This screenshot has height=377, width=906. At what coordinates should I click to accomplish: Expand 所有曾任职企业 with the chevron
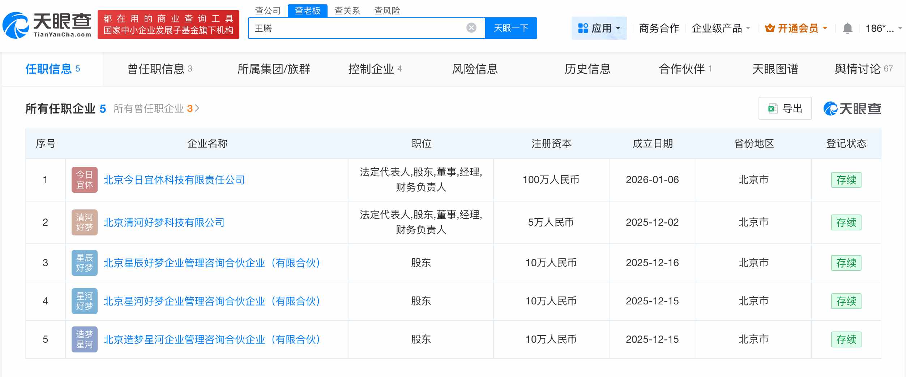tap(197, 108)
